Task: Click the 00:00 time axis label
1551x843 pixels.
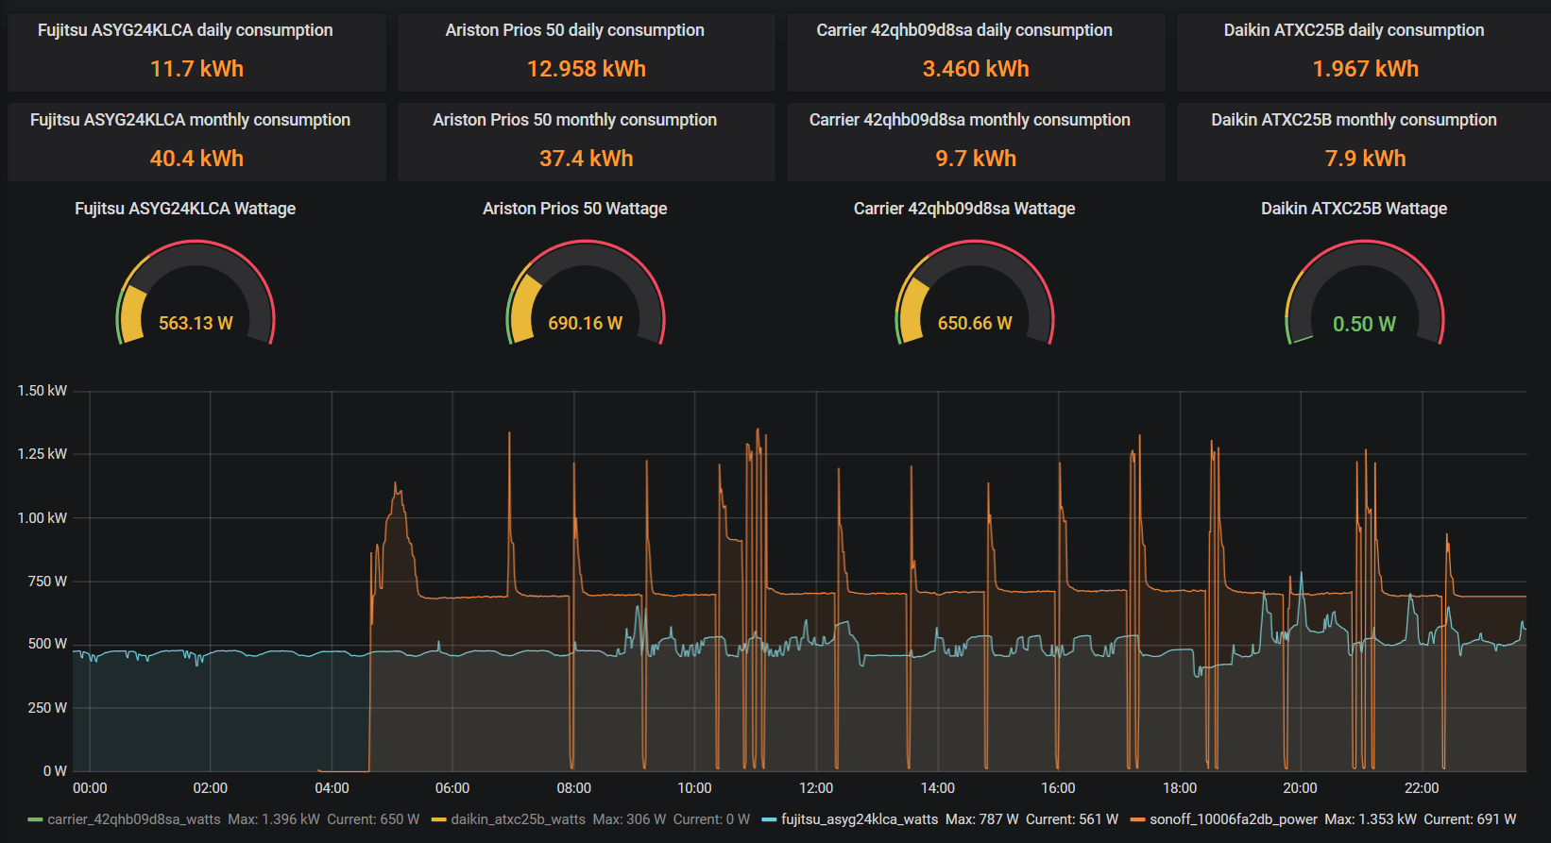Action: [90, 788]
